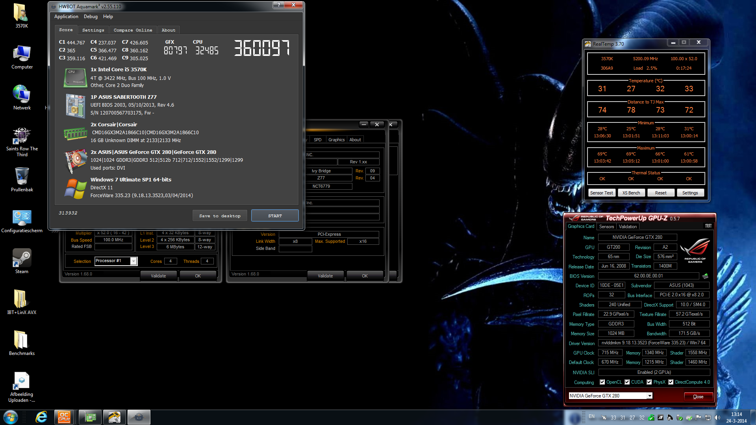Expand the Processor #1 selection dropdown
The width and height of the screenshot is (756, 425).
pos(134,261)
